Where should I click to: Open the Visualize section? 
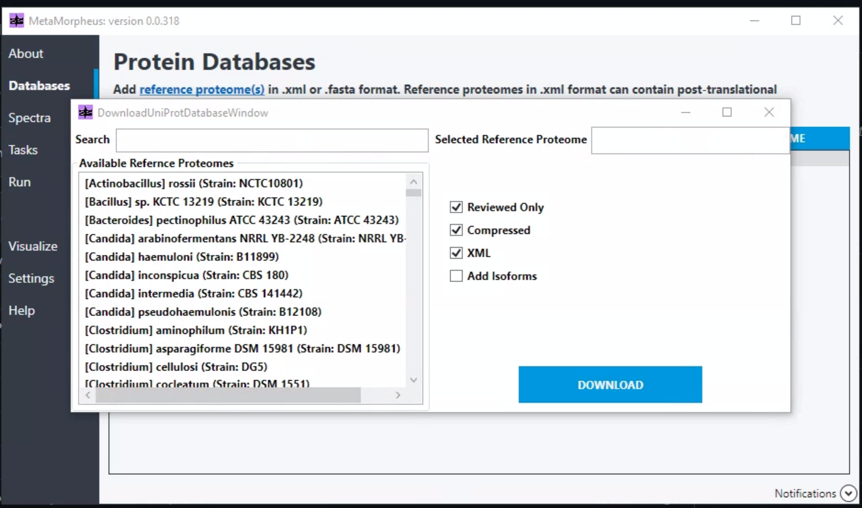point(33,246)
